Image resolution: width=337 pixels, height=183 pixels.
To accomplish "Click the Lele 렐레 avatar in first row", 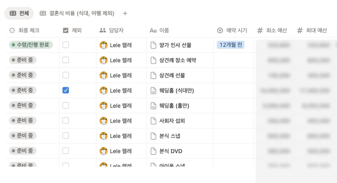I will point(104,45).
